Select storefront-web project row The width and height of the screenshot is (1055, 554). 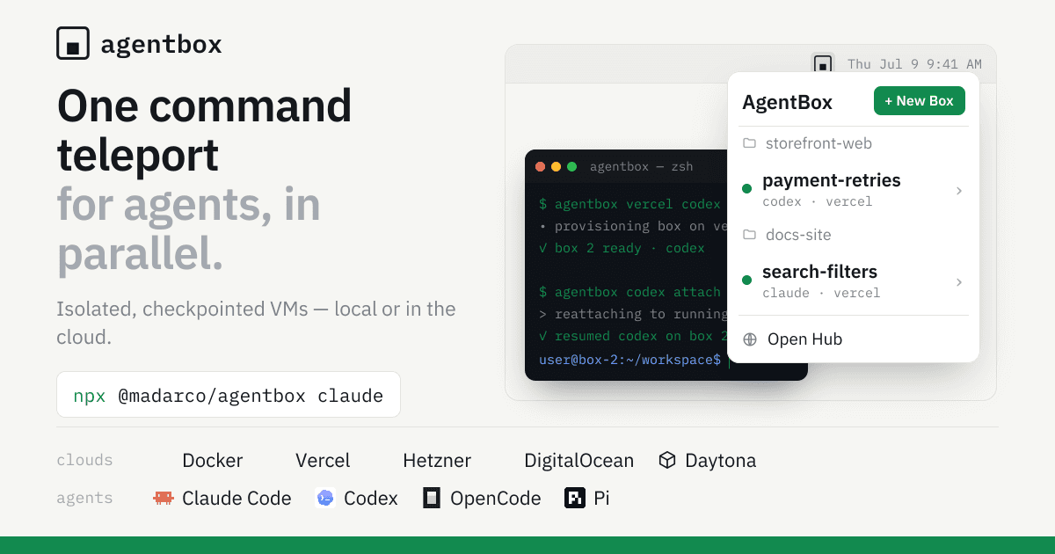pos(853,143)
